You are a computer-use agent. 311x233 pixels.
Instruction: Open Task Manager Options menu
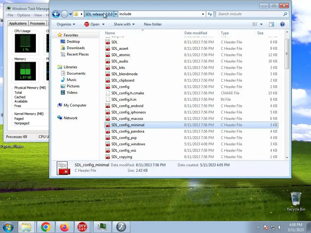[24, 15]
